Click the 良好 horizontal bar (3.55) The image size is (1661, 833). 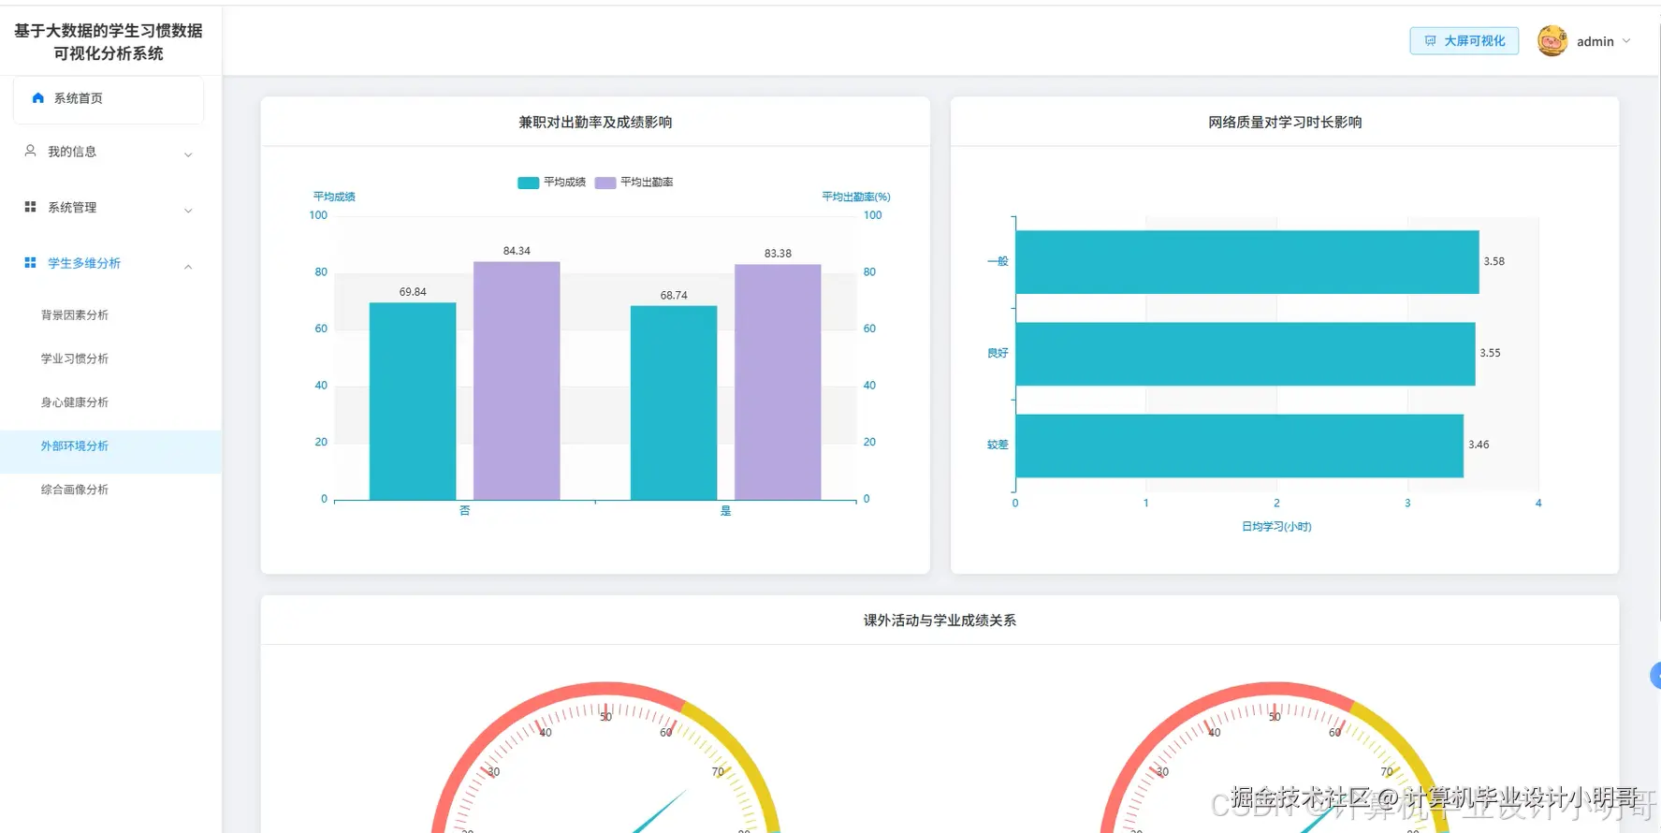point(1246,354)
